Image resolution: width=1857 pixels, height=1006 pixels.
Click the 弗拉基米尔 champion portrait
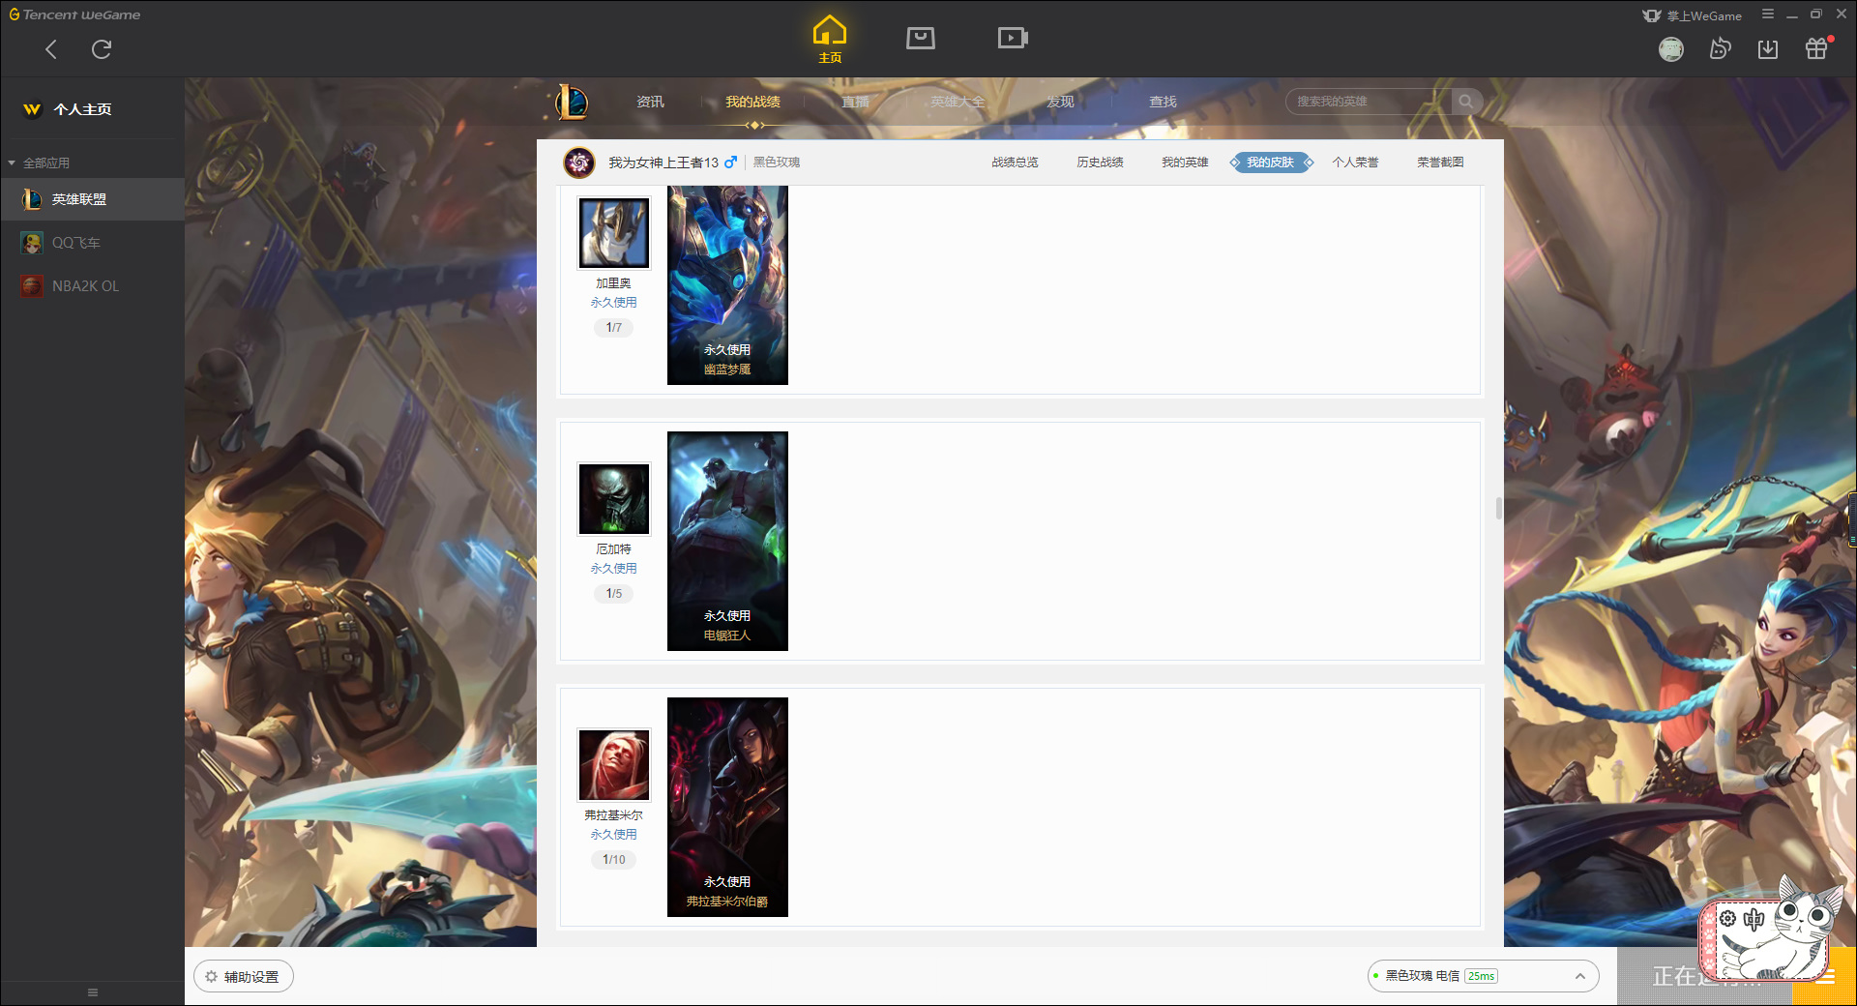(614, 765)
